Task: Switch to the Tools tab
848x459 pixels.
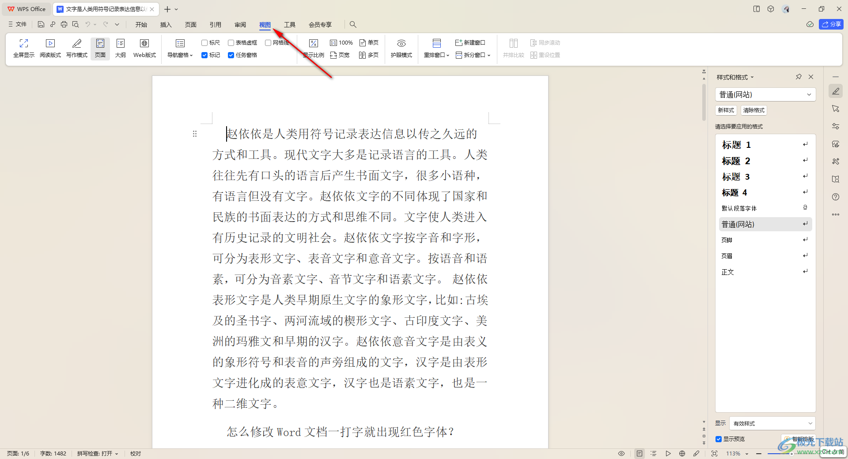Action: (x=290, y=25)
